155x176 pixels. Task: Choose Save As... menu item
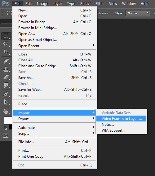55,78
